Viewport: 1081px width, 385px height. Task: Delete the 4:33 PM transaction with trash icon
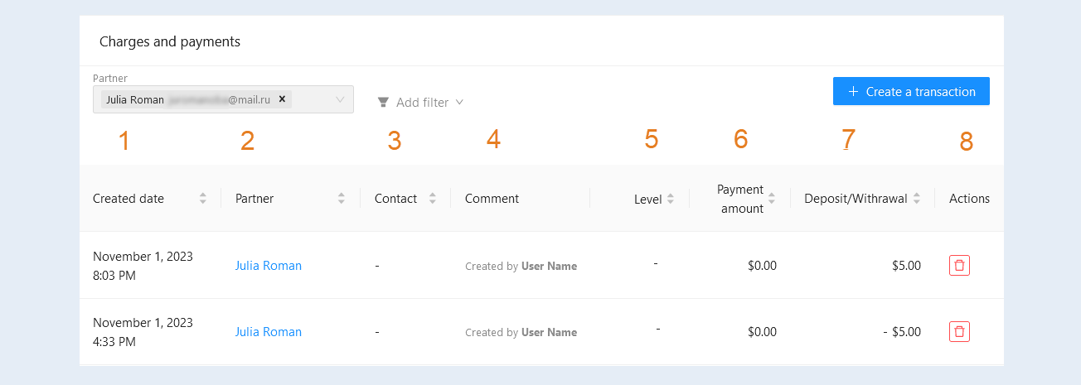click(x=959, y=332)
